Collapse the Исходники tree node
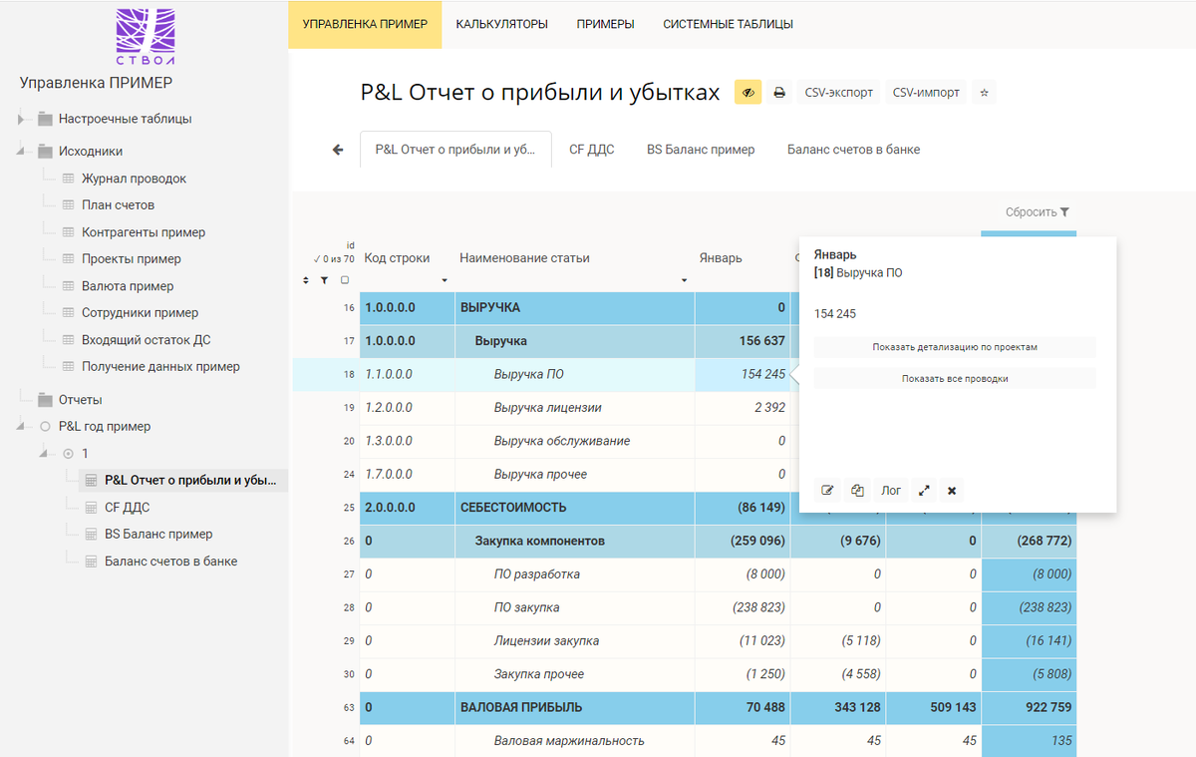1196x757 pixels. pyautogui.click(x=21, y=152)
